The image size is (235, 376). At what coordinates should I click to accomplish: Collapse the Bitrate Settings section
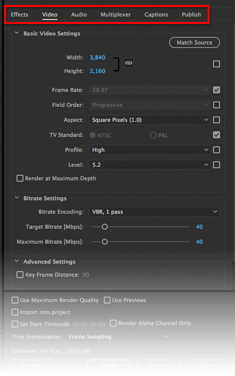click(17, 198)
